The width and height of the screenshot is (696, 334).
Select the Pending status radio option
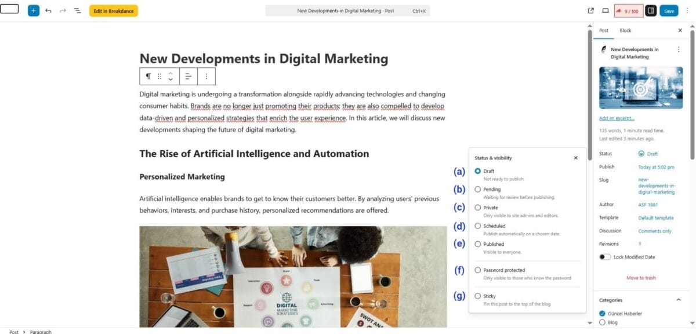click(x=478, y=189)
